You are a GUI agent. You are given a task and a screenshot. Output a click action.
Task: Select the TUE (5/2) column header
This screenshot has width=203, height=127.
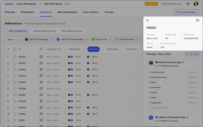point(94,49)
